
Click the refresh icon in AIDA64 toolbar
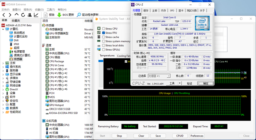(23, 15)
